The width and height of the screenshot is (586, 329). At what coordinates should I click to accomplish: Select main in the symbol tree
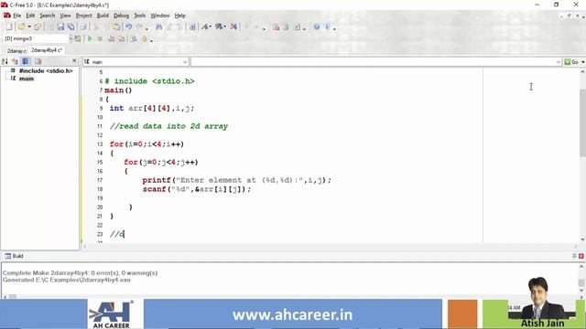[27, 79]
